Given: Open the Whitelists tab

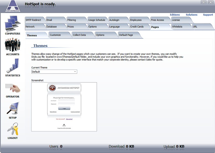Looking at the screenshot, I should tap(181, 27).
